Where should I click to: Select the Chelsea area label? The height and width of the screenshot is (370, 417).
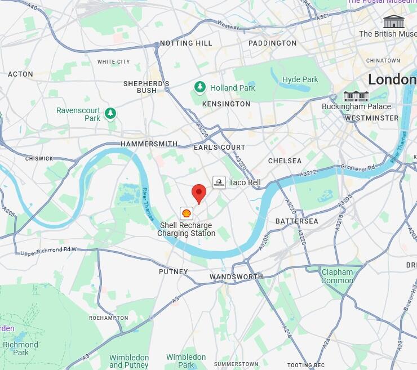(285, 161)
